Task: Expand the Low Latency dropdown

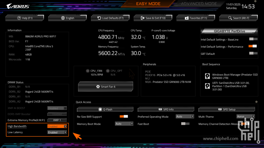Action: tap(57, 132)
